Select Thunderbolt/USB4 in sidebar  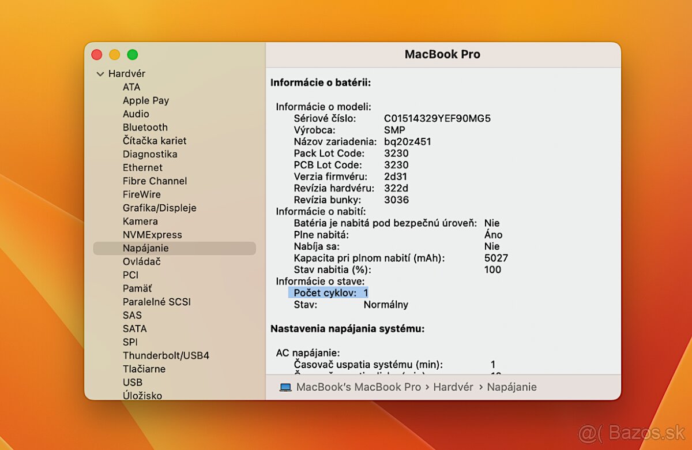(x=166, y=355)
